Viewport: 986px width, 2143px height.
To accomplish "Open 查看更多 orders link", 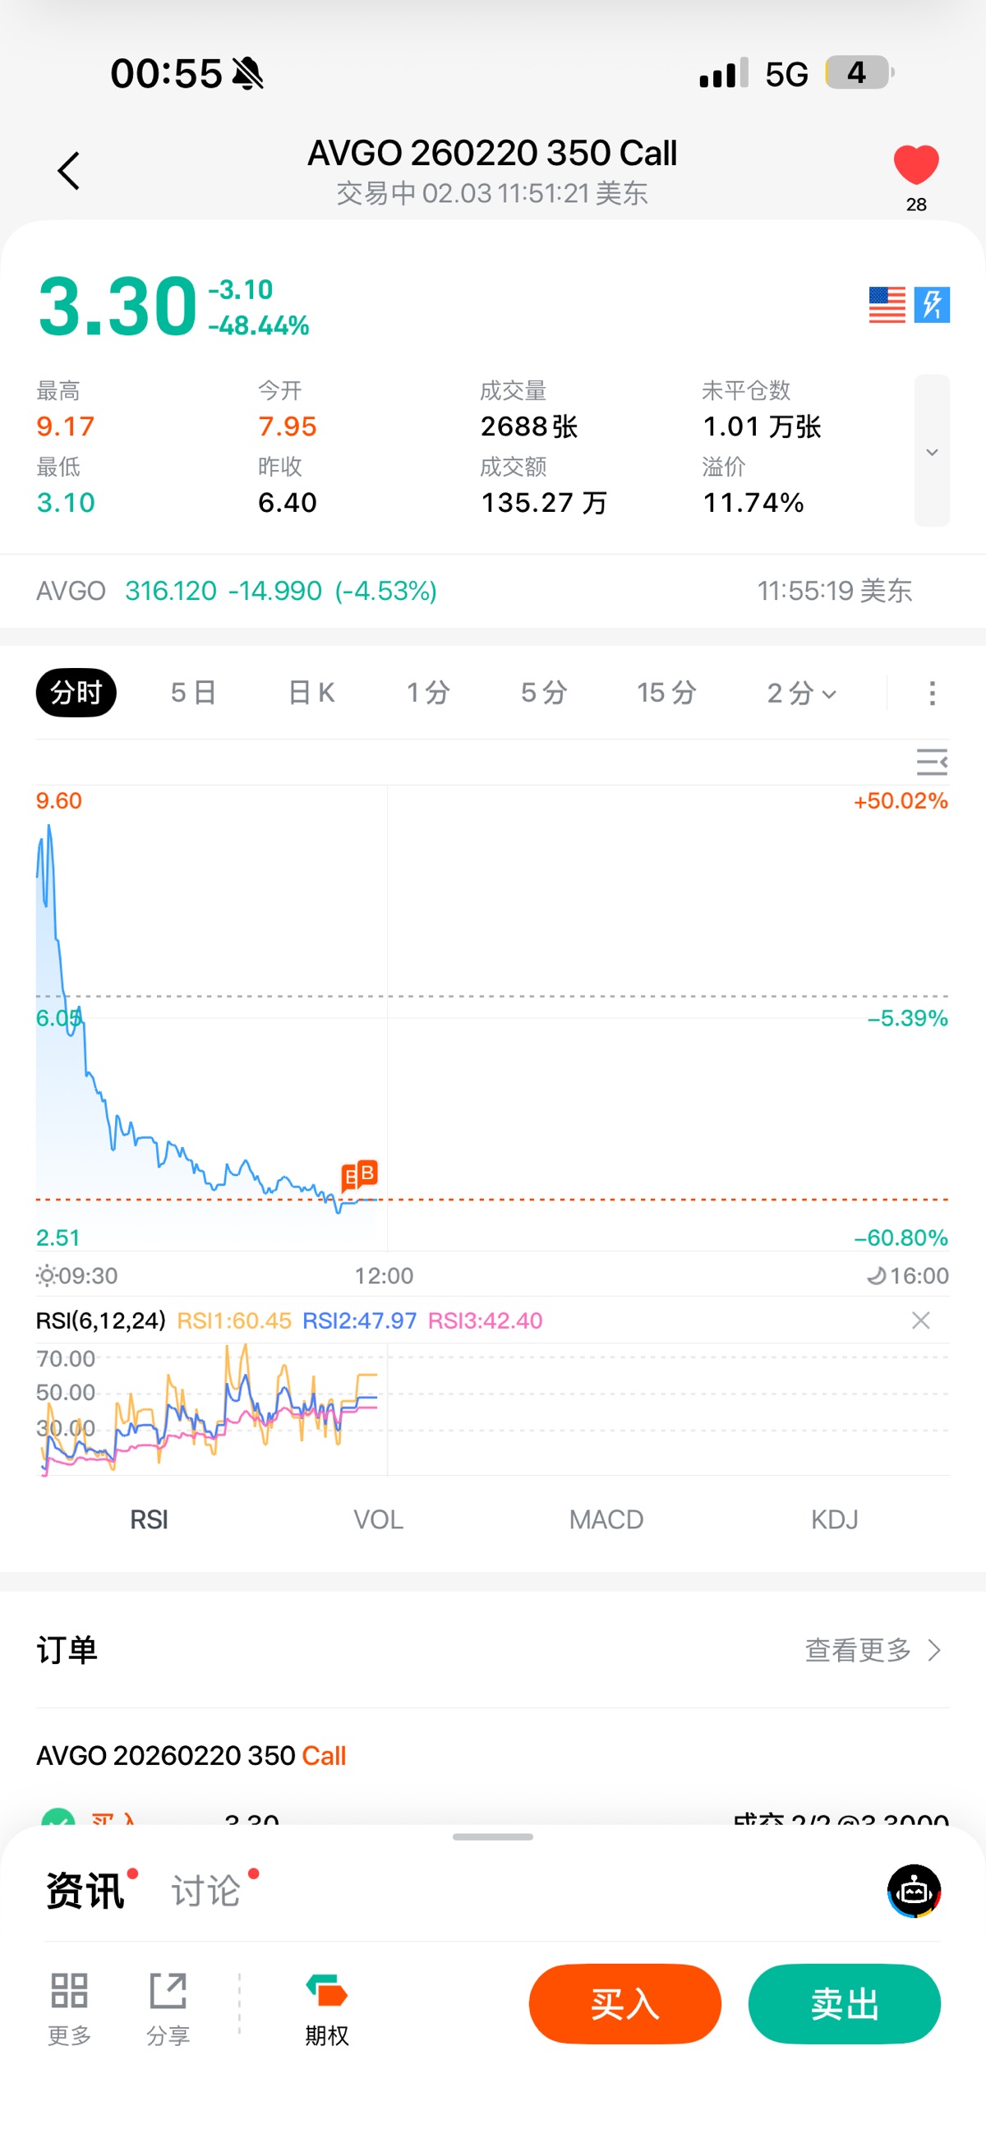I will click(872, 1650).
